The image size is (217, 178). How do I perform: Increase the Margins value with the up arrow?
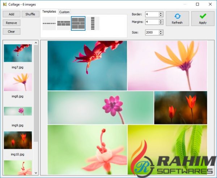(161, 21)
